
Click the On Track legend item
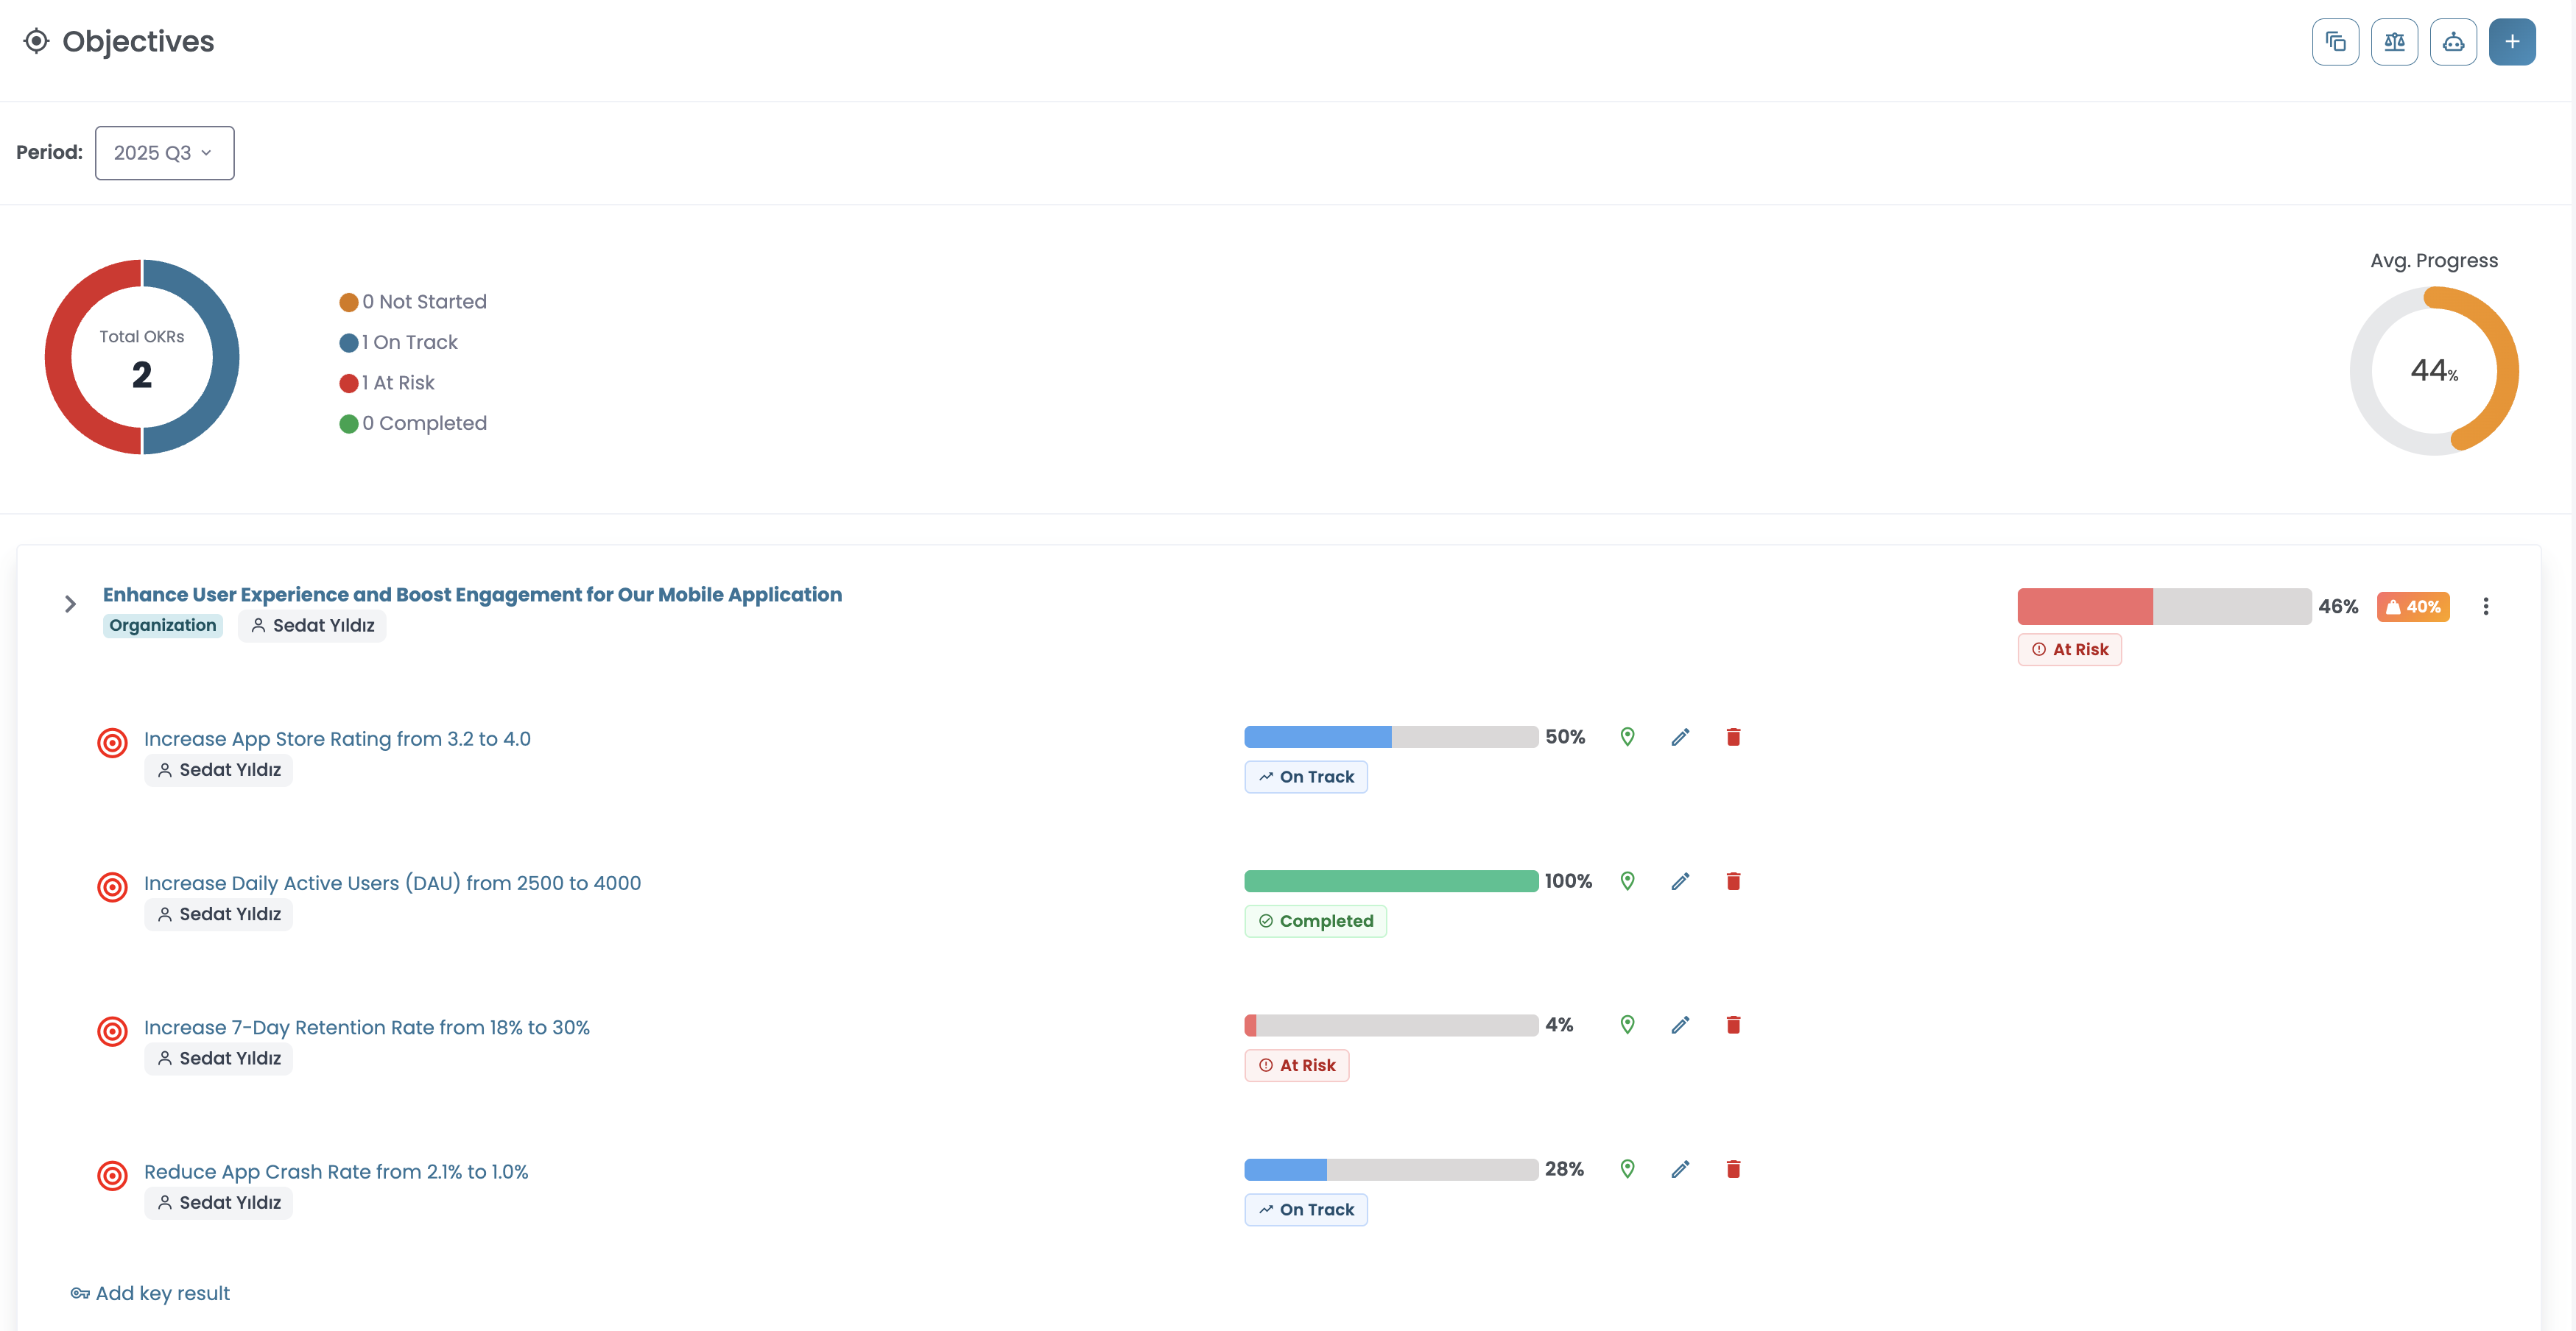(x=398, y=342)
